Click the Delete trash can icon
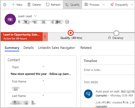This screenshot has height=108, width=135. coord(29,5)
